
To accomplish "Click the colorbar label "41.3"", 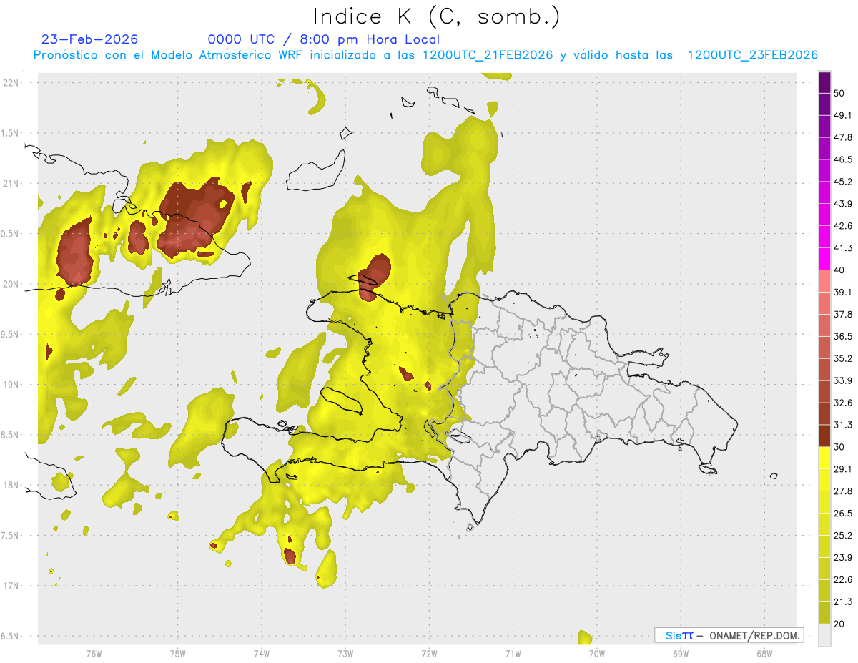I will pyautogui.click(x=843, y=248).
